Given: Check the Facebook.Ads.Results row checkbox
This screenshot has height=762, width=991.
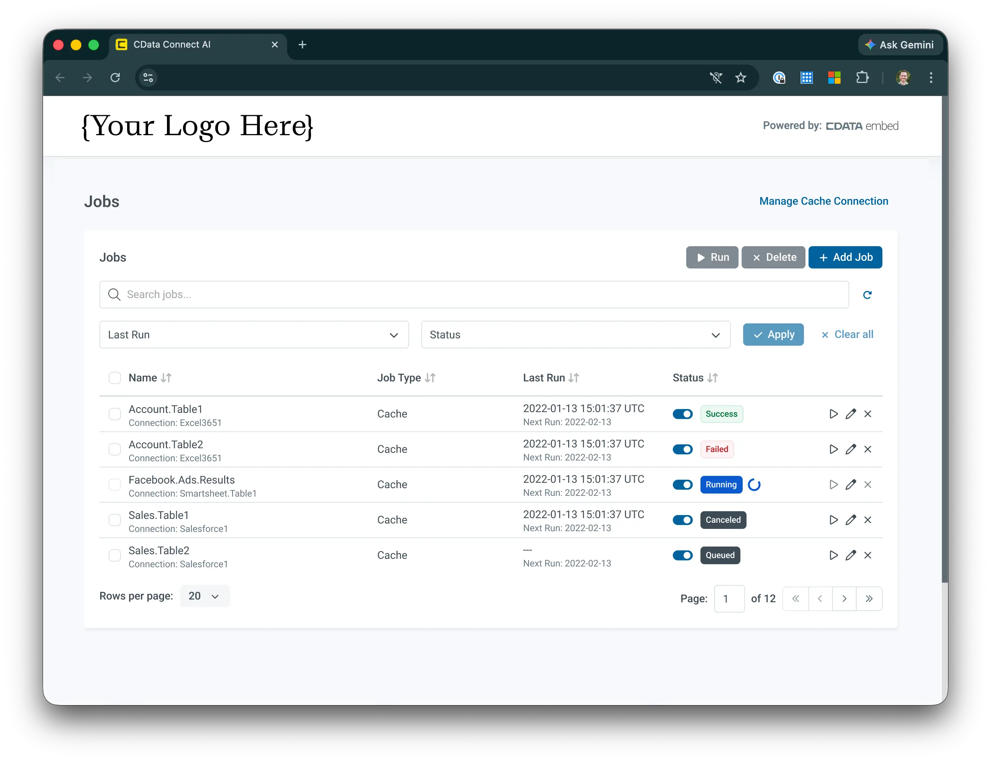Looking at the screenshot, I should 115,484.
